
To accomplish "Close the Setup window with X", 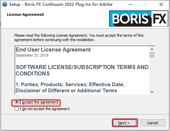I will (161, 4).
